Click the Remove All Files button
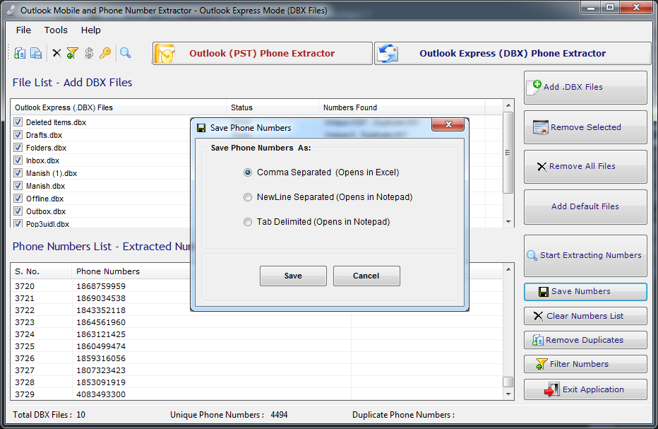Screen dimensions: 658x429 (x=585, y=166)
